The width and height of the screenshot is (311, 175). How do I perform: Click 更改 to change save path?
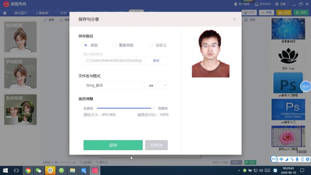(x=156, y=61)
